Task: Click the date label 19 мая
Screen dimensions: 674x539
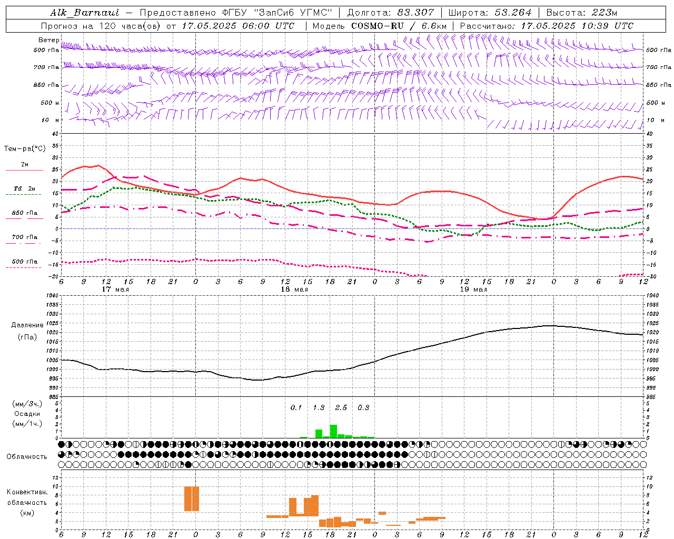Action: tap(473, 289)
